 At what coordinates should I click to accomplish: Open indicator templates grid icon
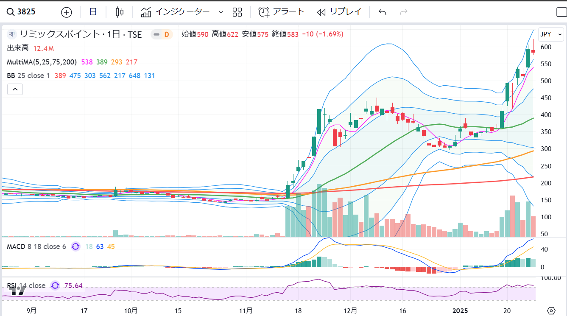coord(237,12)
